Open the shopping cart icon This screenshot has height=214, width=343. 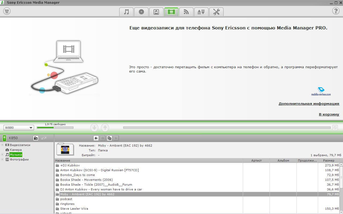tap(7, 11)
